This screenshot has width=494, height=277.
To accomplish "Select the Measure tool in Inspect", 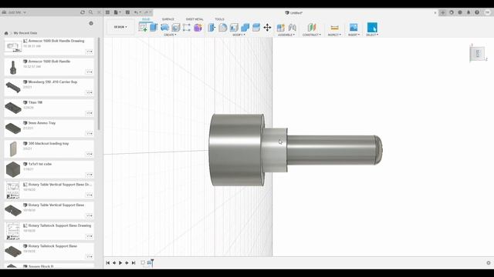I will pos(334,28).
